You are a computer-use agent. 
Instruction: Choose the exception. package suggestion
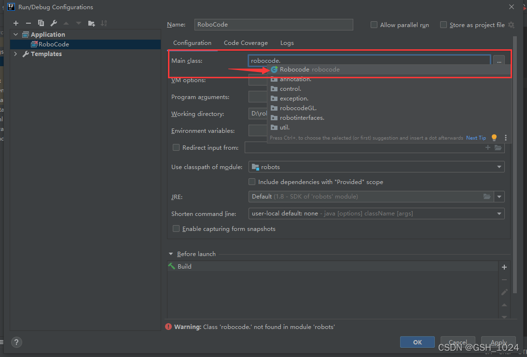[389, 98]
